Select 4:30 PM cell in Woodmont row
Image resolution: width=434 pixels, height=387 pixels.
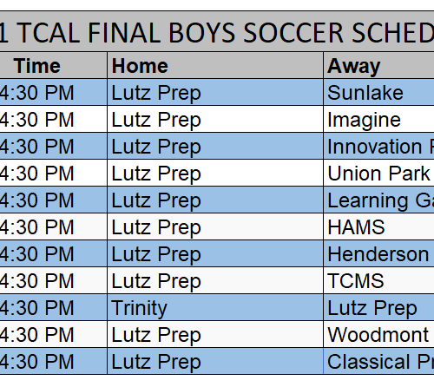pos(53,335)
